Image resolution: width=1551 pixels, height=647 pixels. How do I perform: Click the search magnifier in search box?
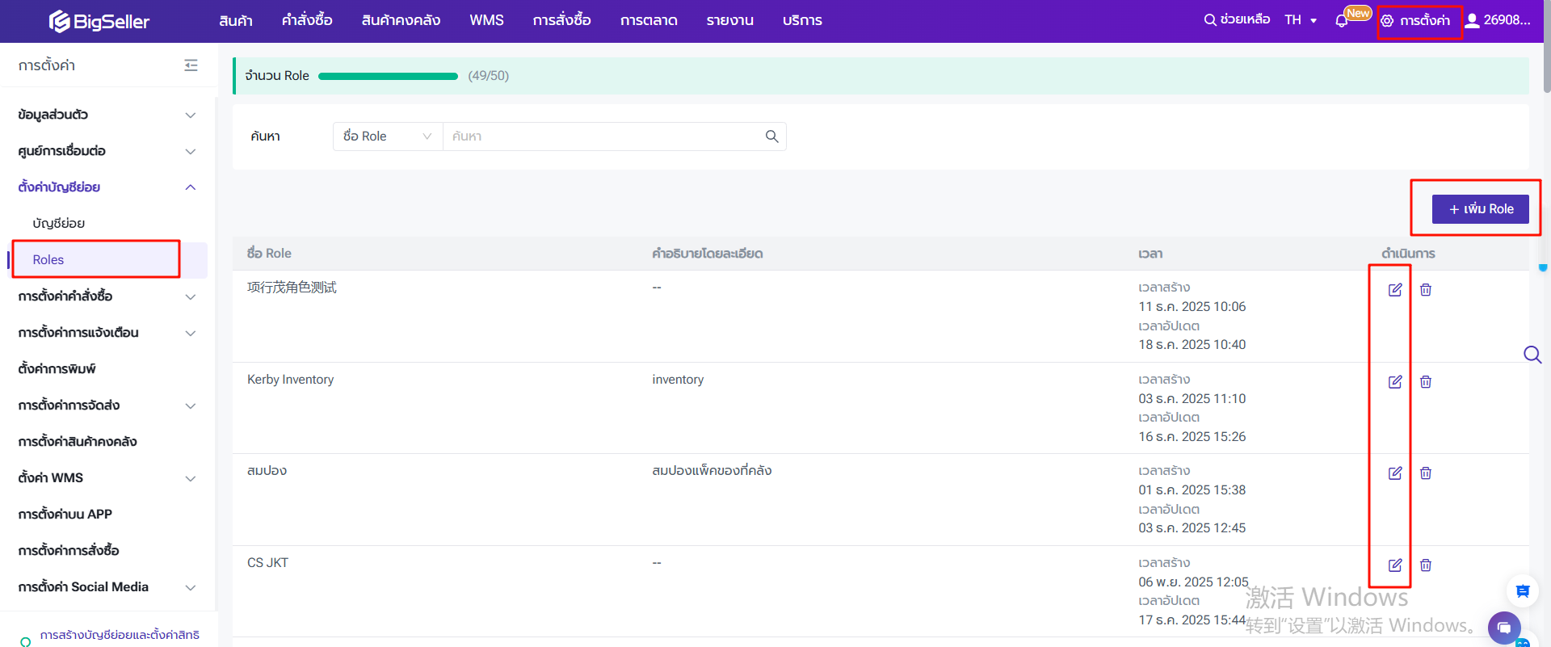771,137
